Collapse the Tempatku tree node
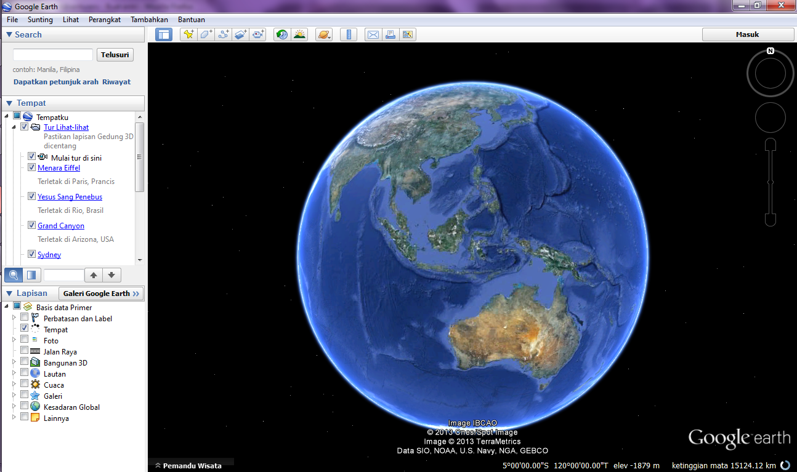 [7, 116]
